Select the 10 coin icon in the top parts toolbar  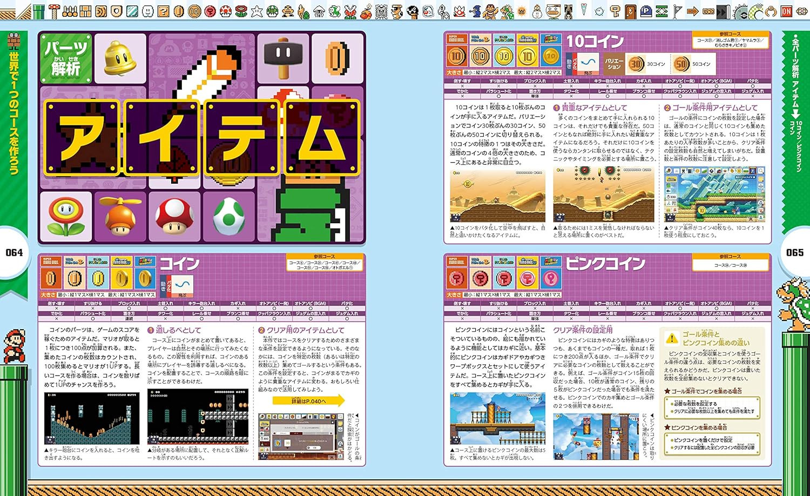coord(194,10)
